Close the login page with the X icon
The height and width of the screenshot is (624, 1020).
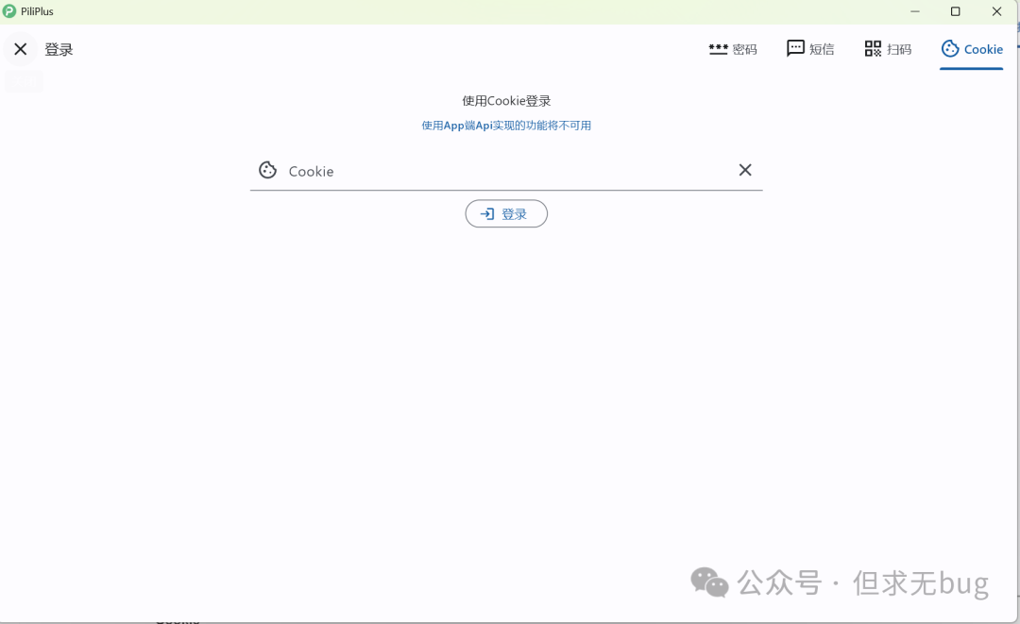(x=21, y=49)
